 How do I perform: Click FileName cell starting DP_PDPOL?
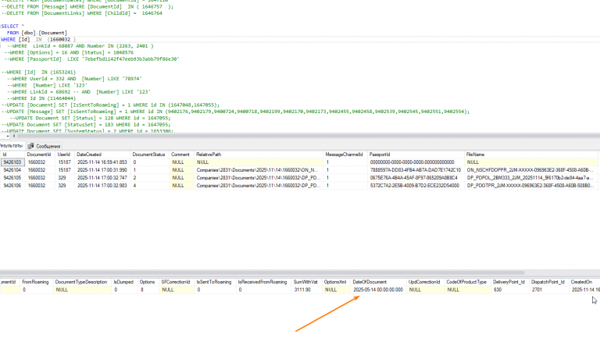[531, 178]
